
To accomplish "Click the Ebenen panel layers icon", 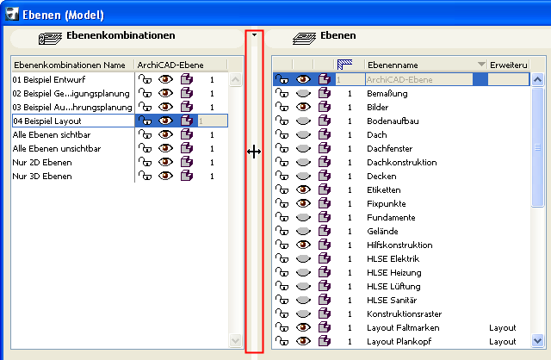I will [304, 38].
